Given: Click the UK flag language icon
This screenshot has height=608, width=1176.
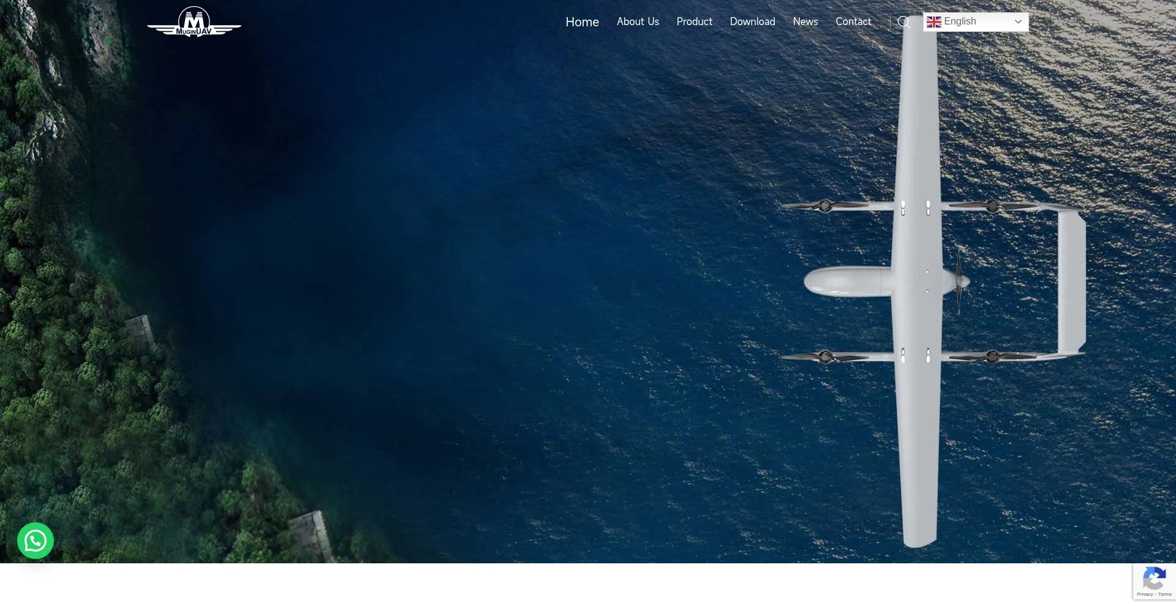Looking at the screenshot, I should (933, 22).
